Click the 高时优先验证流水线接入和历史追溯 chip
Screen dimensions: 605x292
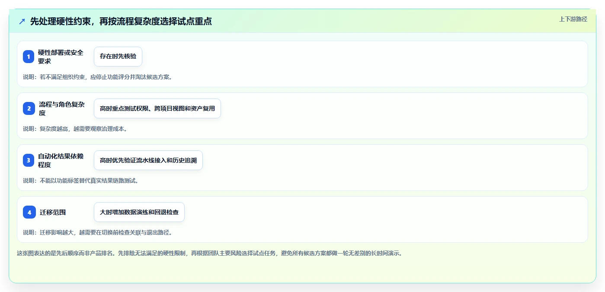148,160
